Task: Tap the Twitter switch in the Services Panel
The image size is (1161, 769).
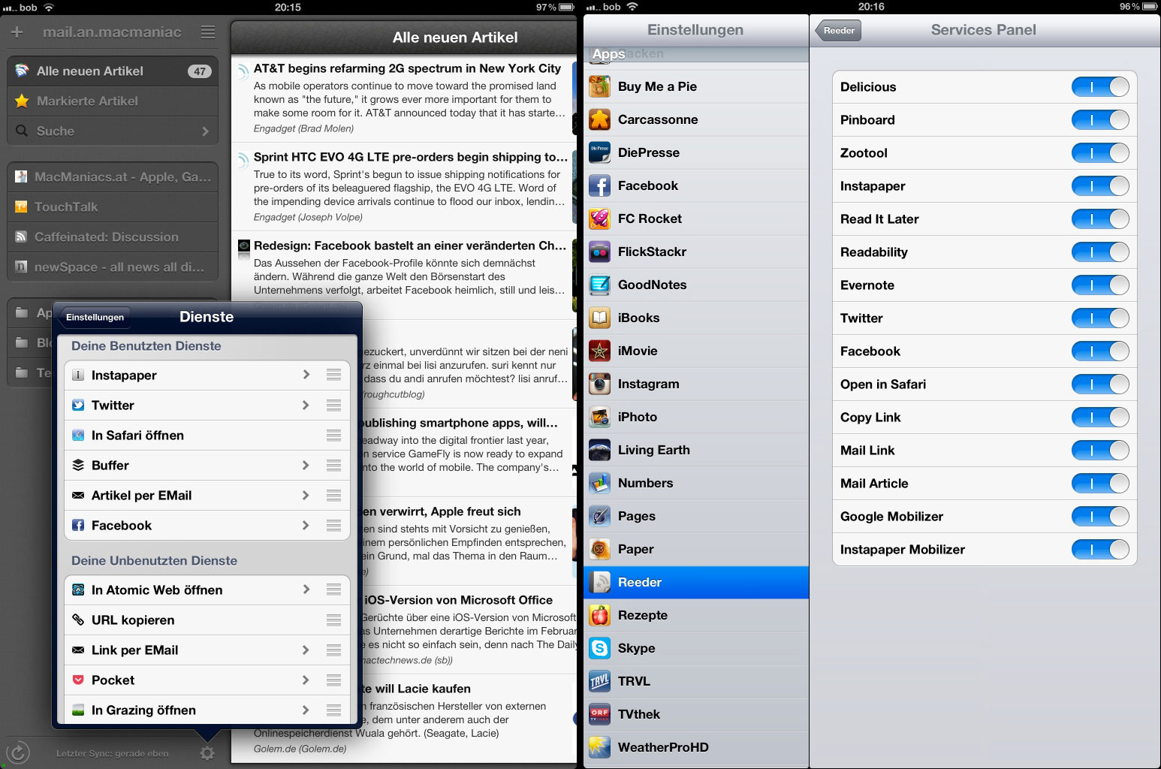Action: (1100, 318)
